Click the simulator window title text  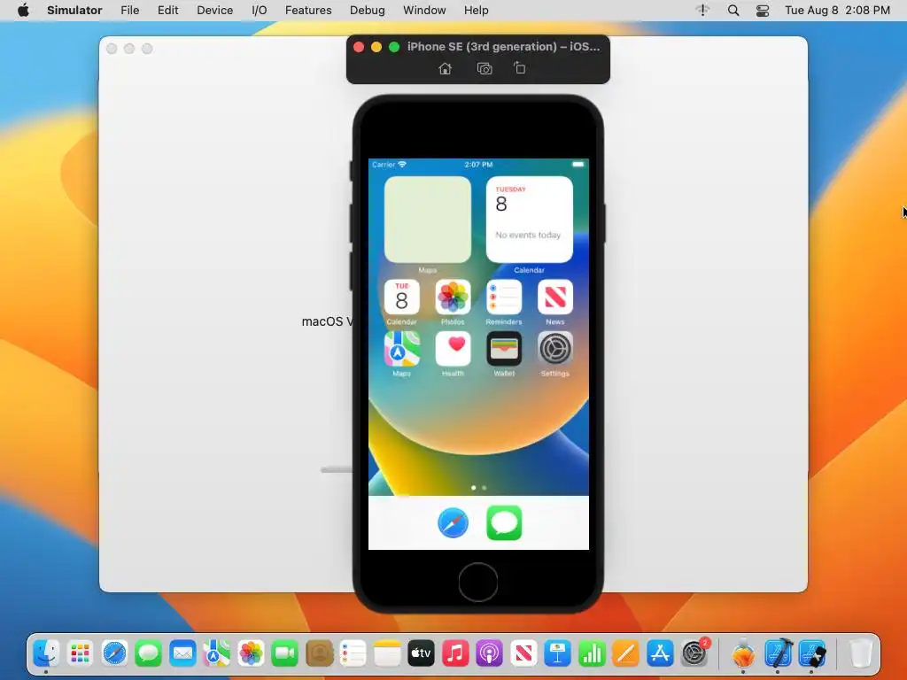(x=503, y=46)
